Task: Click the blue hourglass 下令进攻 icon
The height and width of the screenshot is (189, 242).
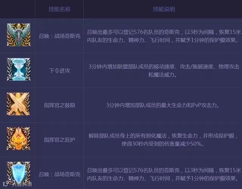Action: tap(19, 70)
